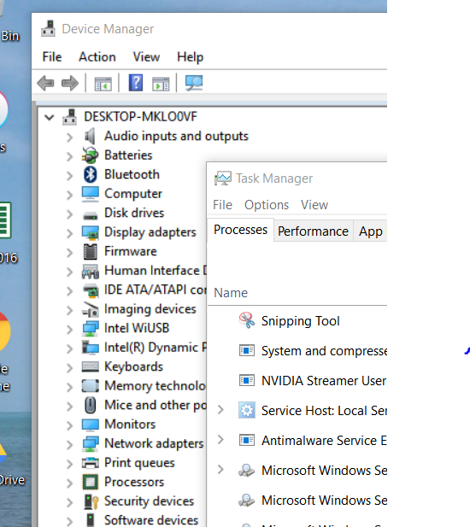Click the Print queues printer icon
Screen dimensions: 470x527
91,463
